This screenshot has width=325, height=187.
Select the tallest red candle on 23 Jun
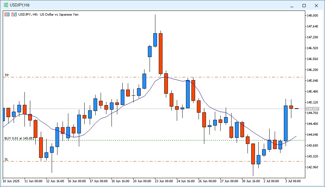pos(161,53)
